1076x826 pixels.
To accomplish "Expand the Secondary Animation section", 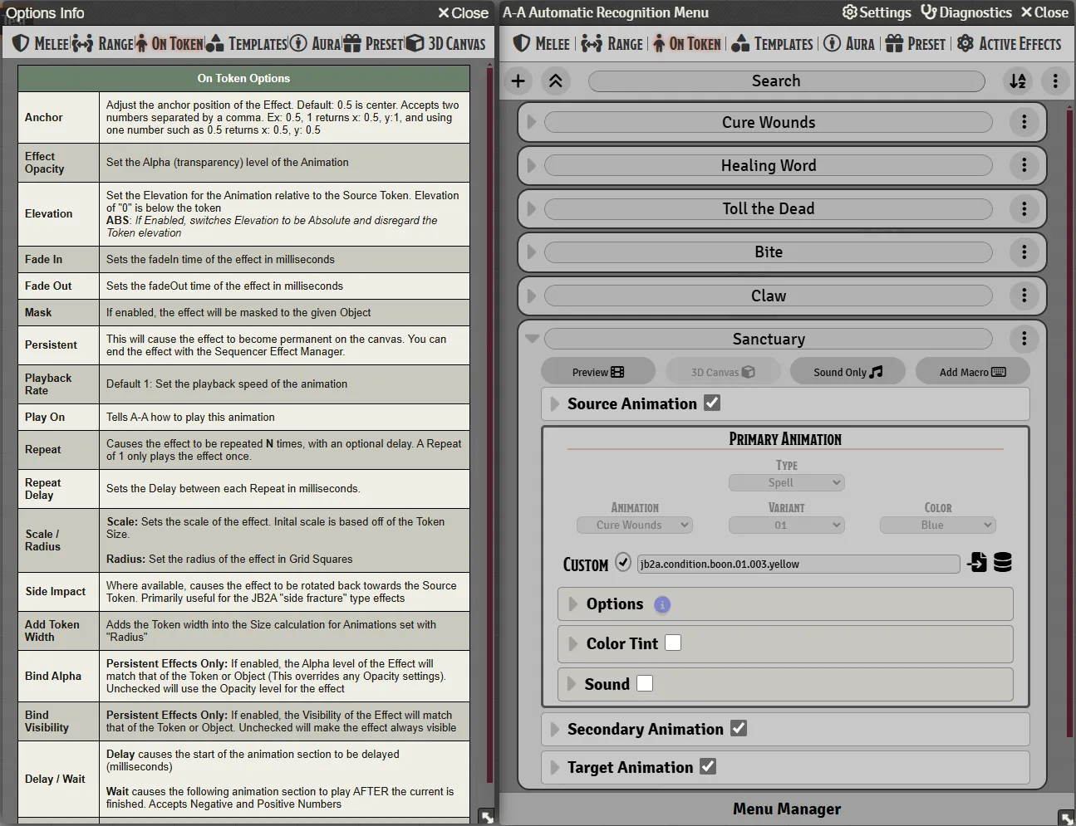I will pyautogui.click(x=555, y=729).
